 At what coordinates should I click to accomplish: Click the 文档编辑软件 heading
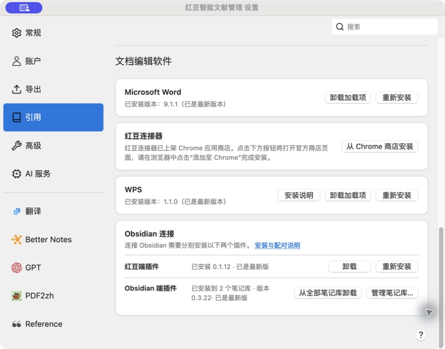pyautogui.click(x=144, y=61)
